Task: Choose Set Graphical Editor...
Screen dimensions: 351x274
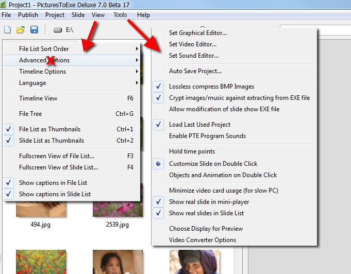Action: point(234,33)
